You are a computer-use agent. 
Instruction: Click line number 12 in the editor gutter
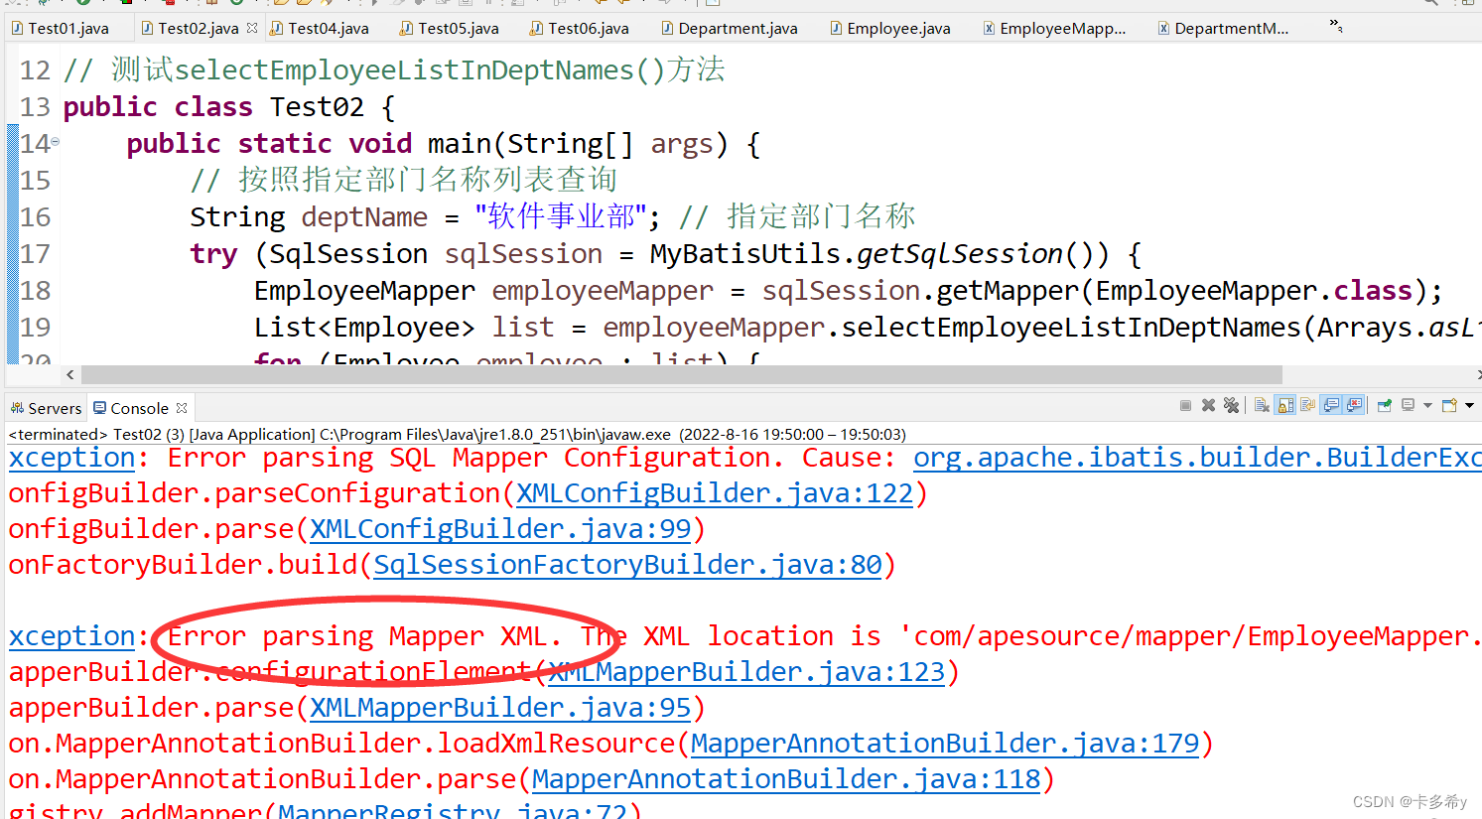35,70
